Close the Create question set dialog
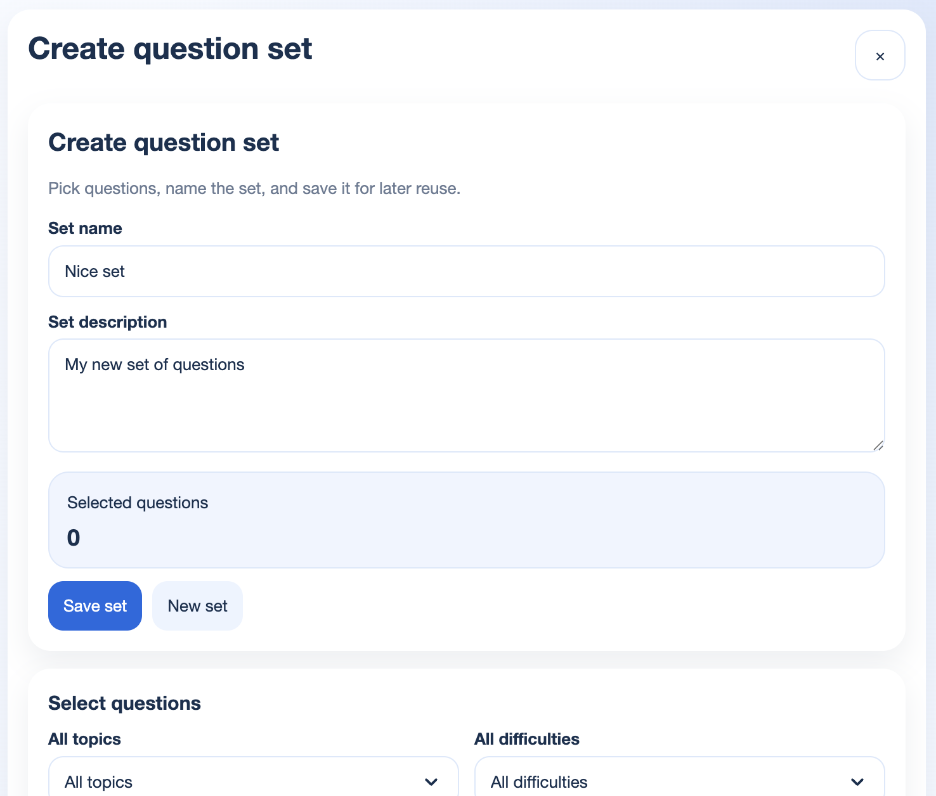 tap(880, 56)
